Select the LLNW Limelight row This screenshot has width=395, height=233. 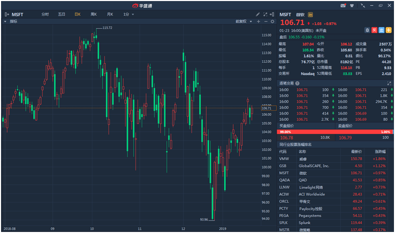(335, 187)
